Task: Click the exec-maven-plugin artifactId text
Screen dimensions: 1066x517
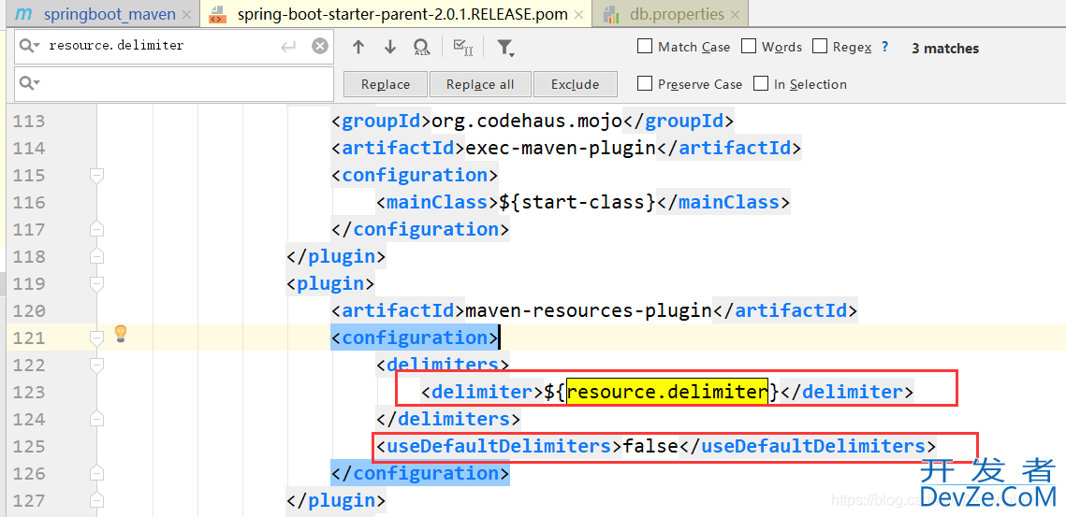Action: click(x=560, y=148)
